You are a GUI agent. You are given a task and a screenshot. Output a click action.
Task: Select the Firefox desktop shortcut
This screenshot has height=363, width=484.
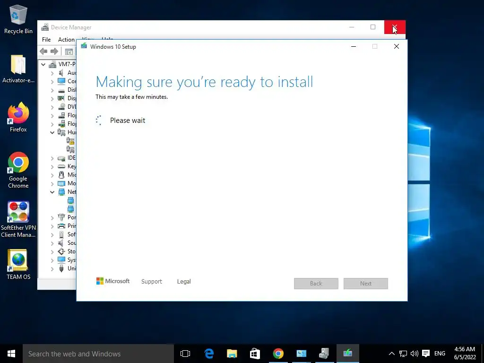pos(18,117)
